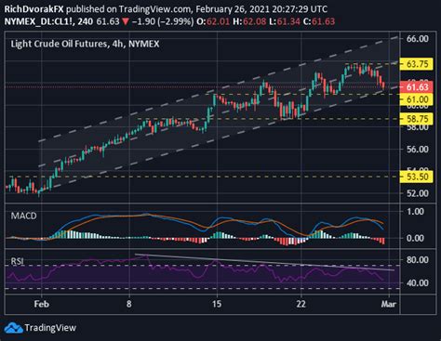Image resolution: width=441 pixels, height=341 pixels.
Task: Click the 53.50 yellow price label
Action: click(417, 177)
